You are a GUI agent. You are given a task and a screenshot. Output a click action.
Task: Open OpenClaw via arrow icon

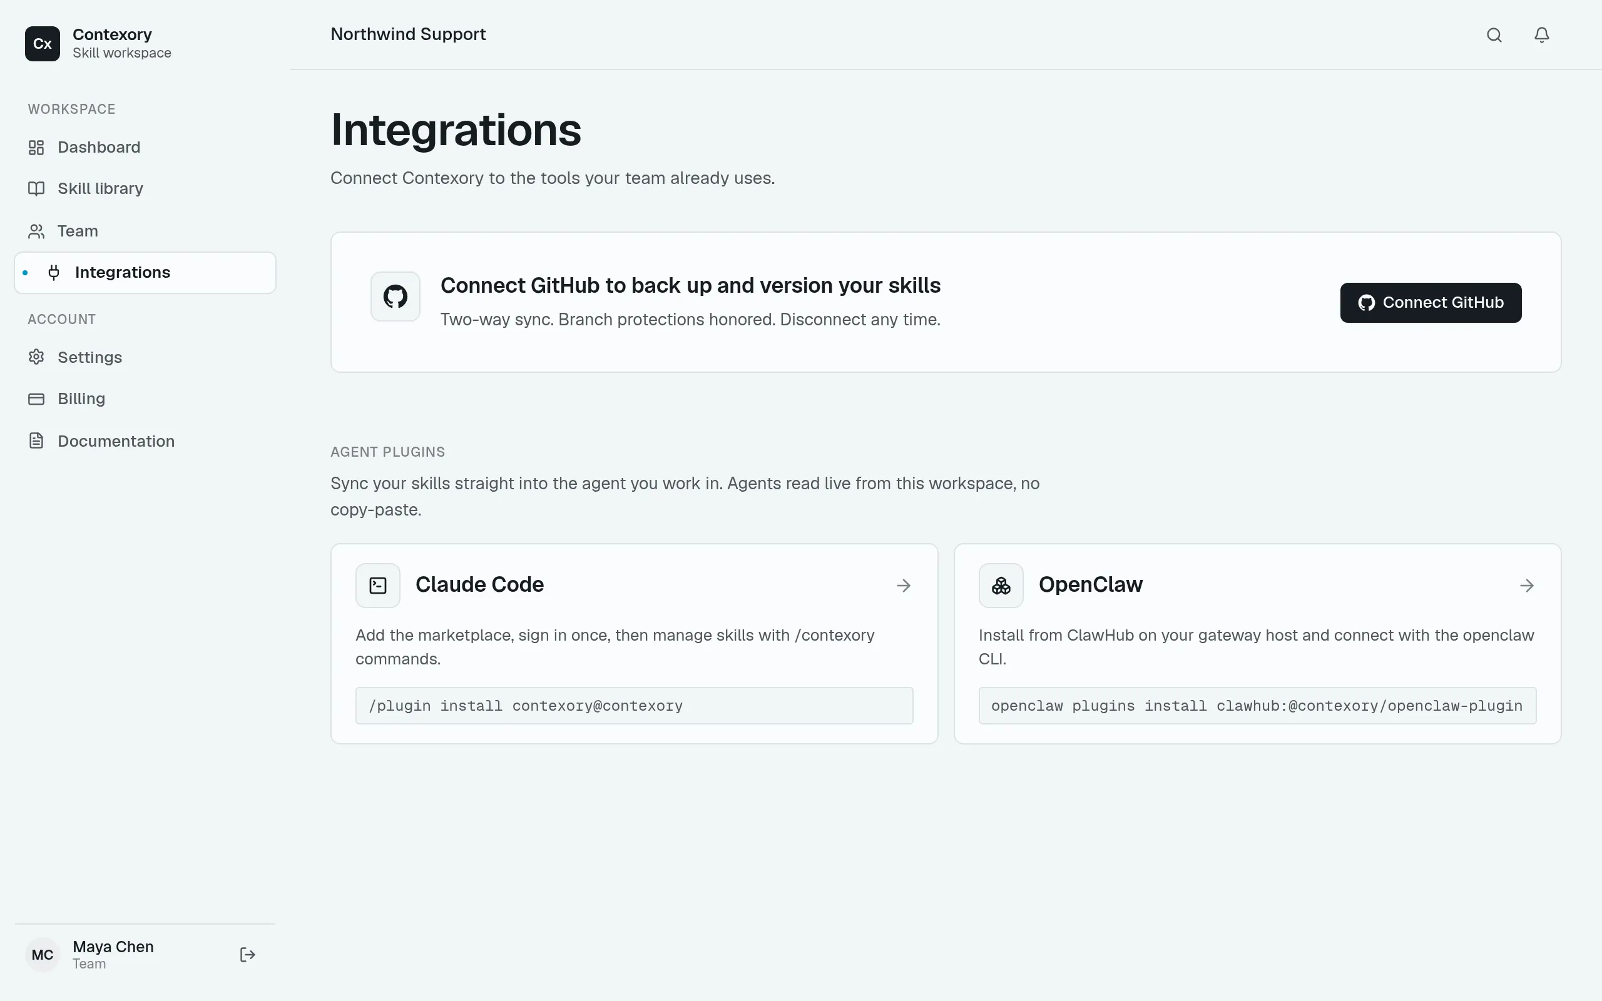click(x=1526, y=585)
